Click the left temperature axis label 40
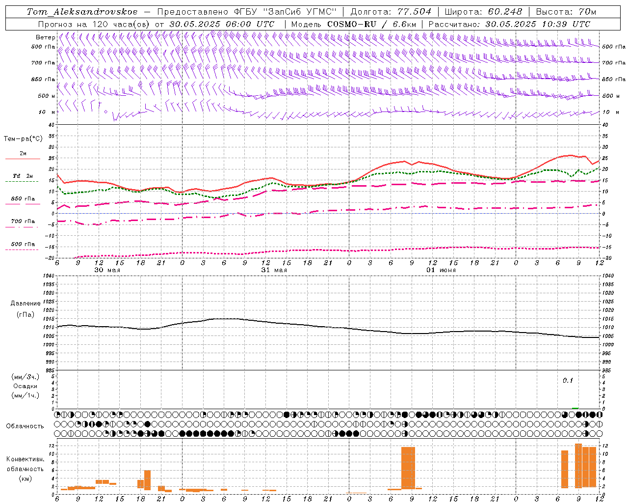 click(52, 125)
